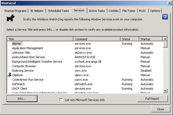Click the defwatch.exe command cell

(x=84, y=84)
